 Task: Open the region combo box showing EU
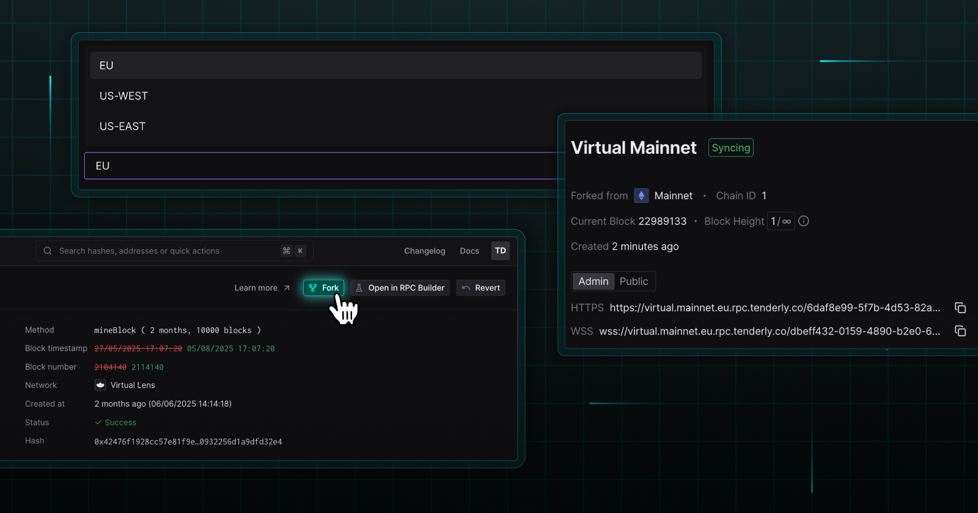(324, 166)
